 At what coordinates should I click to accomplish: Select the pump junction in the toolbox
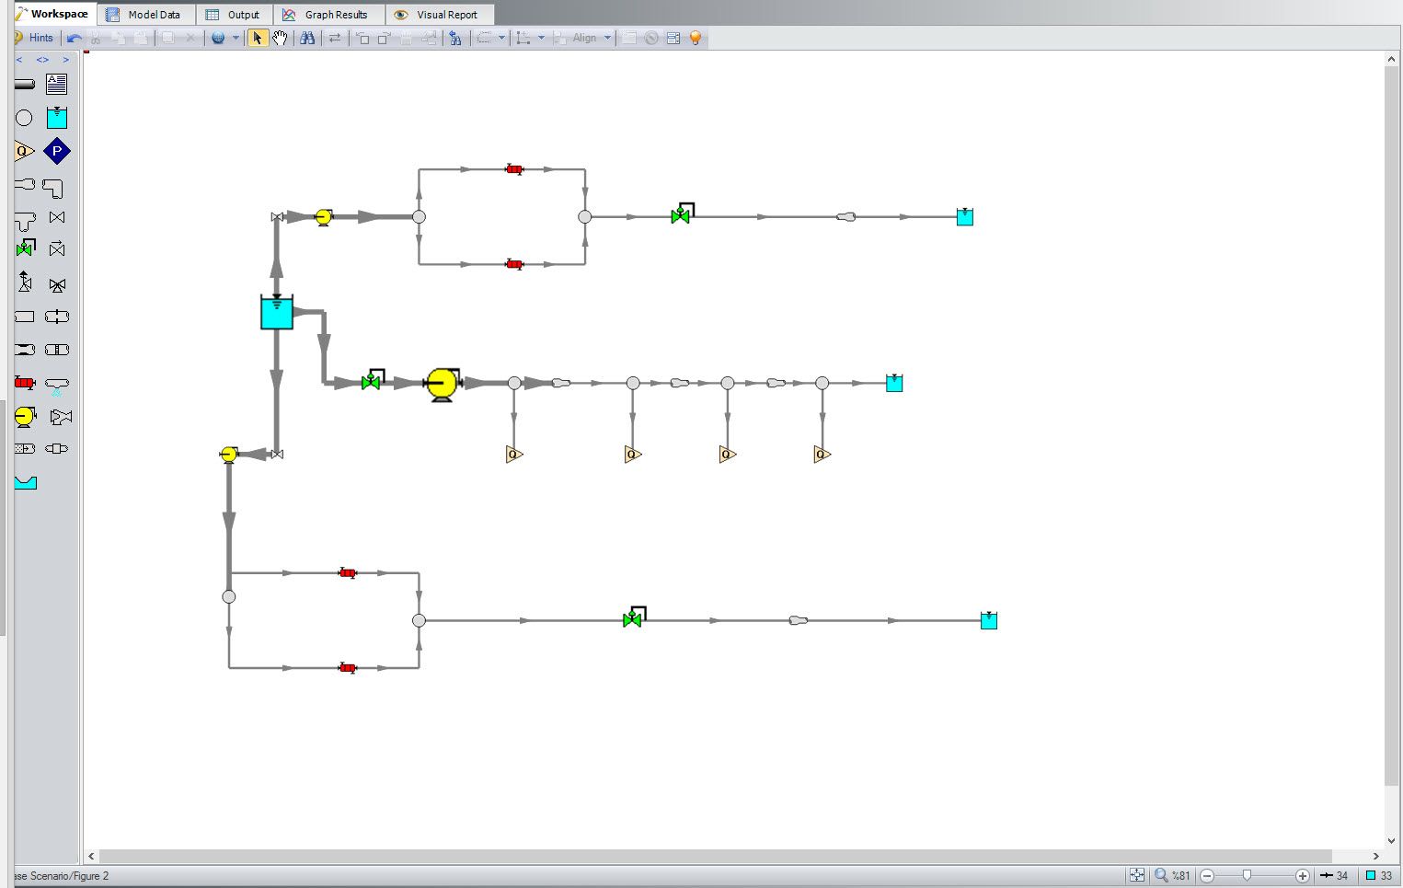[x=25, y=417]
